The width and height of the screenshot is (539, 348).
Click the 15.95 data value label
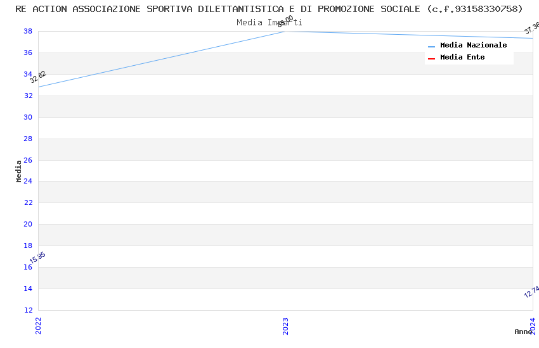[x=38, y=258]
